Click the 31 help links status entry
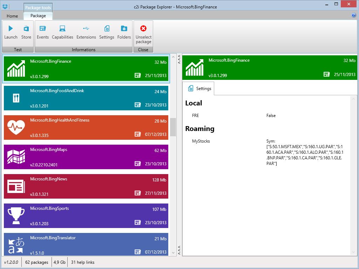Viewport: 359px width, 269px height. coord(83,262)
